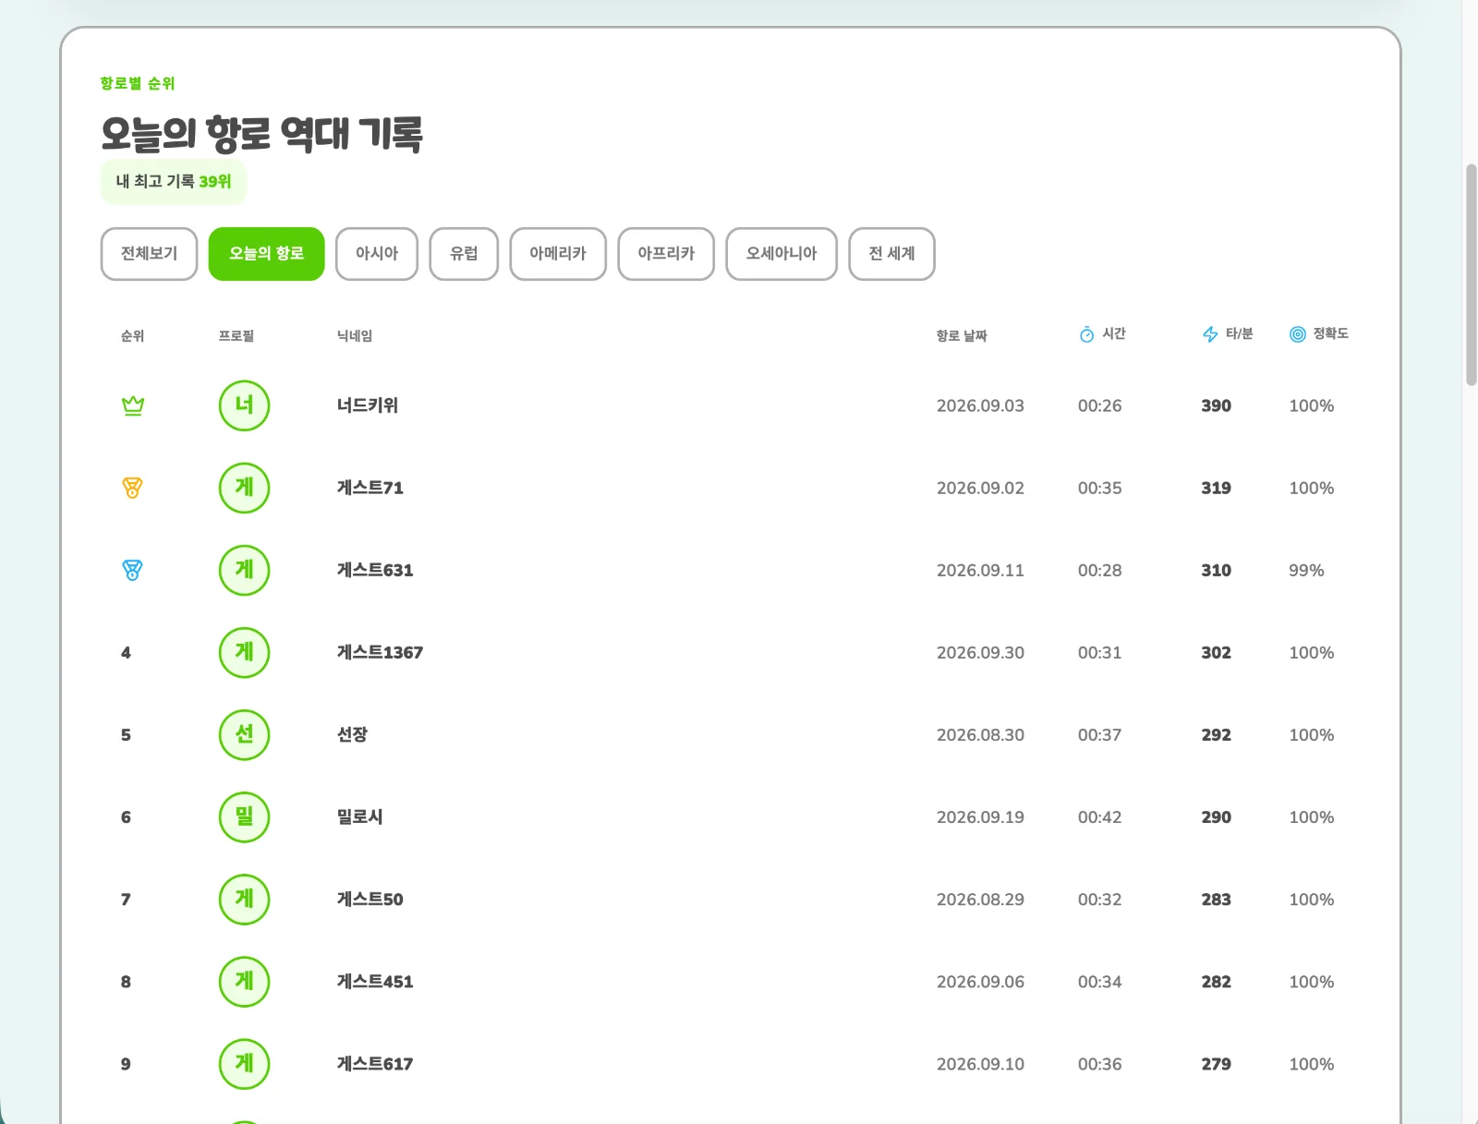Click nickname 선장
Screen dimensions: 1478x1124
pos(352,734)
